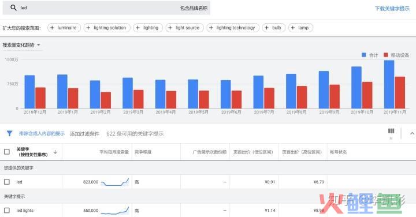Screen dimensions: 416x217
Task: Click the 550,000 search volume value
Action: click(x=91, y=211)
